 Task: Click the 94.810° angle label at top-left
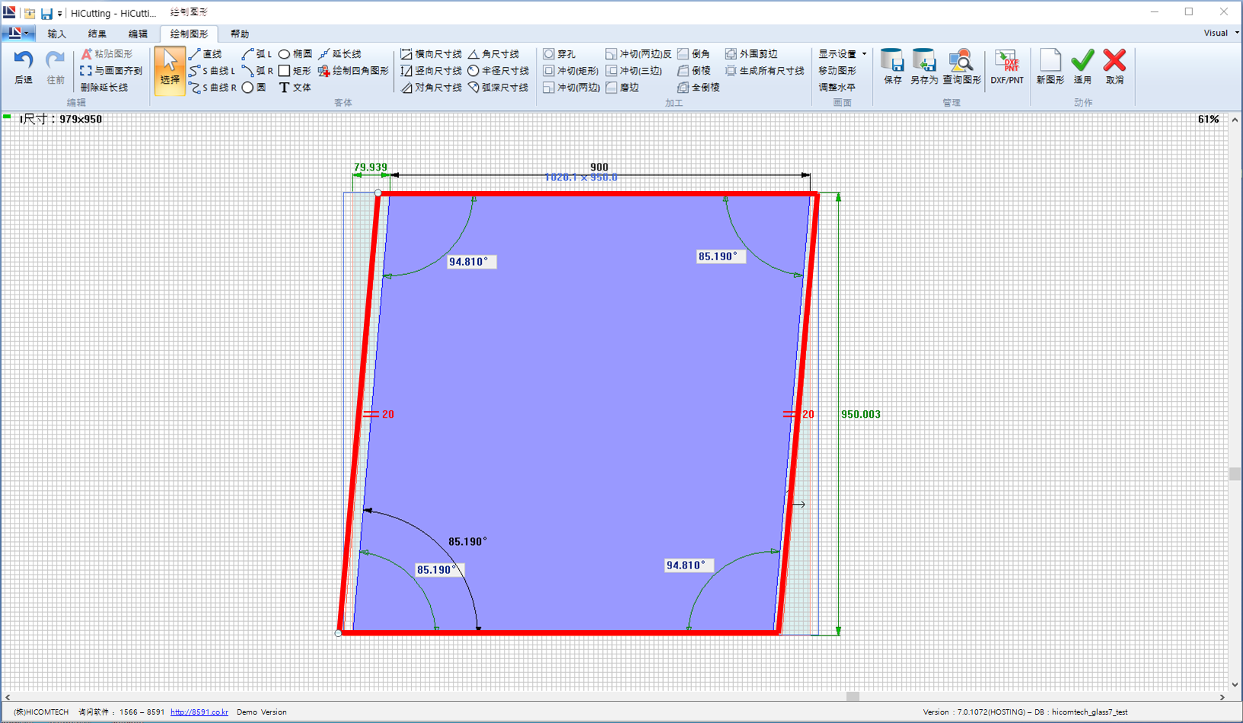tap(468, 262)
